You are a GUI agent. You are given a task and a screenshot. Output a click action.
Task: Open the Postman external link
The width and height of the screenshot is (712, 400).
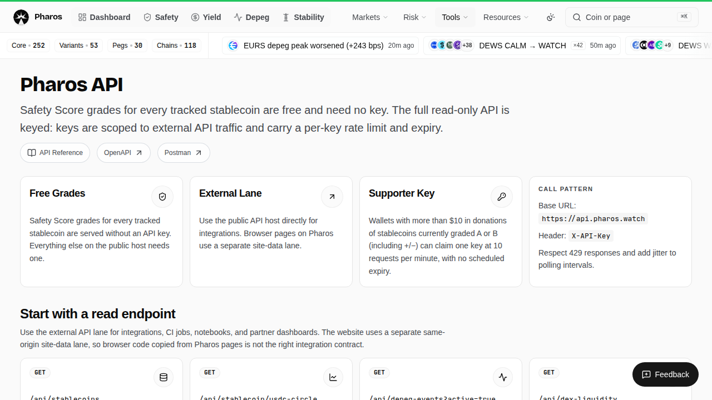[x=184, y=153]
